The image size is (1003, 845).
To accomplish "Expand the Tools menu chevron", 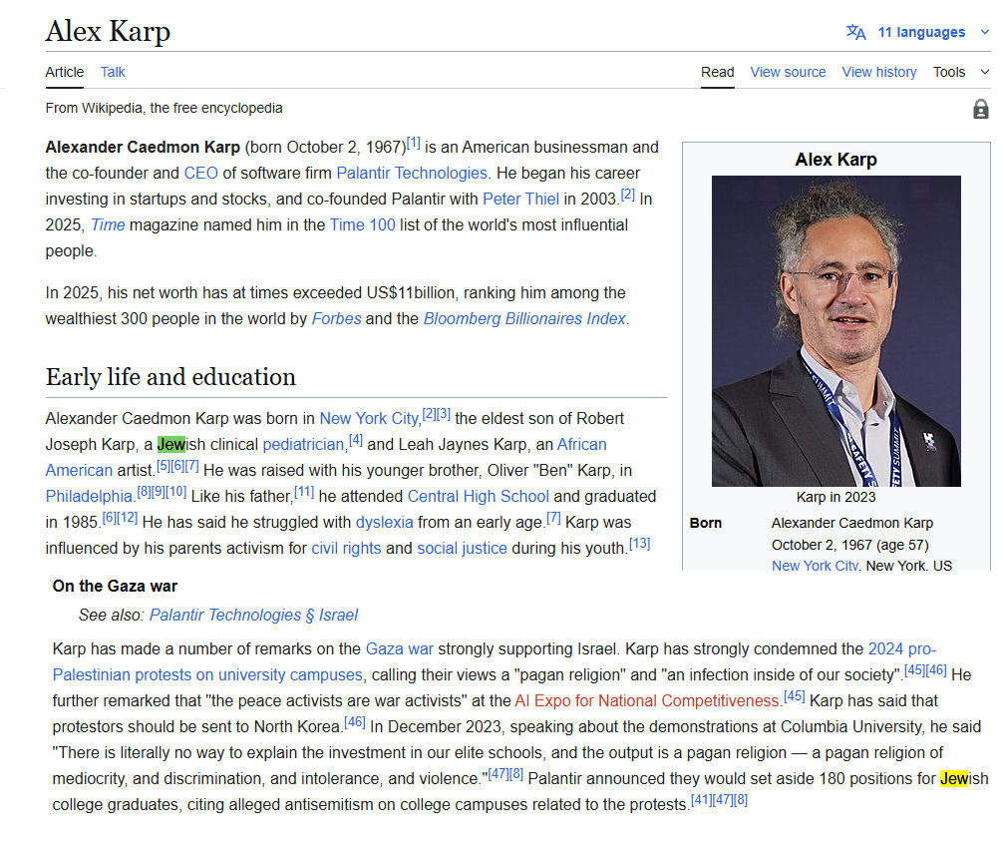I will [985, 73].
